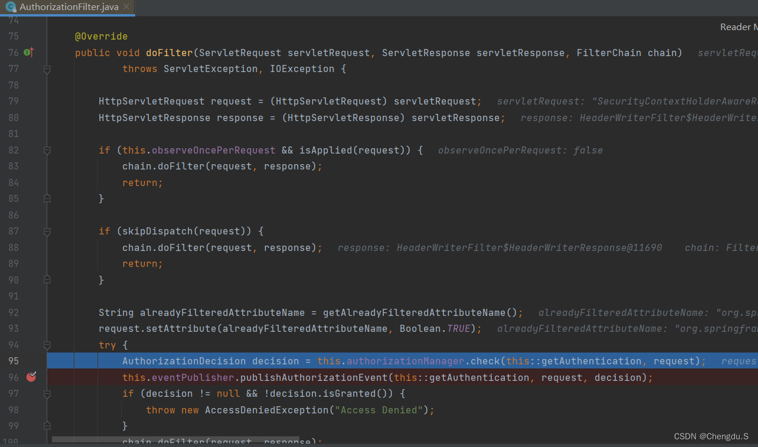
Task: Click the authorizationManager field
Action: tap(405, 361)
